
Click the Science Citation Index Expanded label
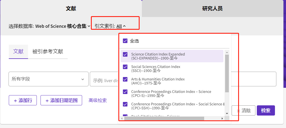coord(158,56)
